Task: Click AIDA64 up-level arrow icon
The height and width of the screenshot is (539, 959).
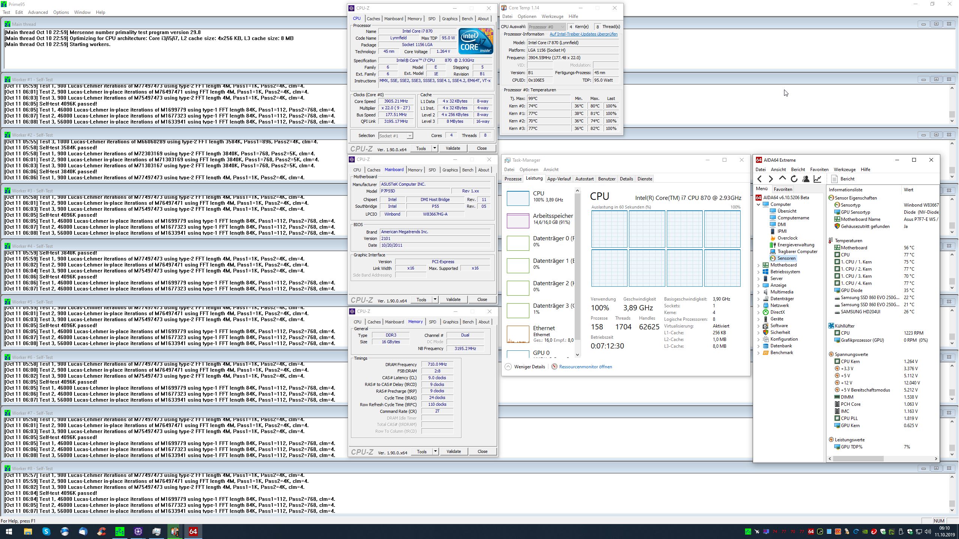Action: click(x=782, y=179)
